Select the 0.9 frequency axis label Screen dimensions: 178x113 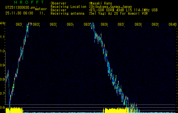(x=3, y=65)
